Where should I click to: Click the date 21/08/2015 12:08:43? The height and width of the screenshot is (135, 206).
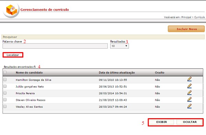[113, 100]
